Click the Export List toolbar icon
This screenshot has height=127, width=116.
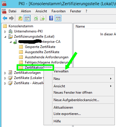[x=42, y=18]
